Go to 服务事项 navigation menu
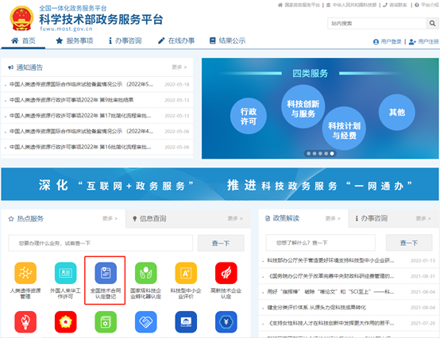Image resolution: width=440 pixels, height=338 pixels. click(x=75, y=41)
